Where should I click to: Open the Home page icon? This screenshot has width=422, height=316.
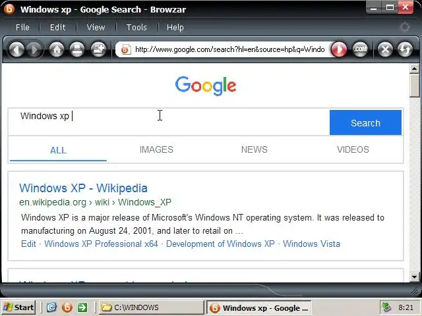tap(57, 50)
